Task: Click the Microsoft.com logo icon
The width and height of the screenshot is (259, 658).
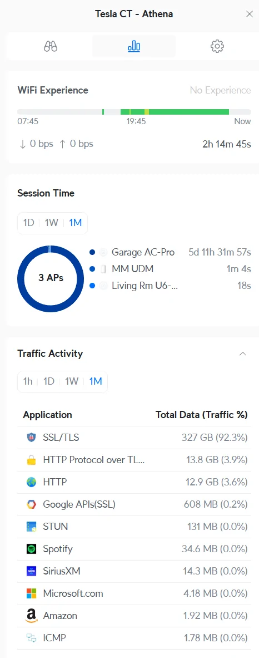Action: [32, 593]
